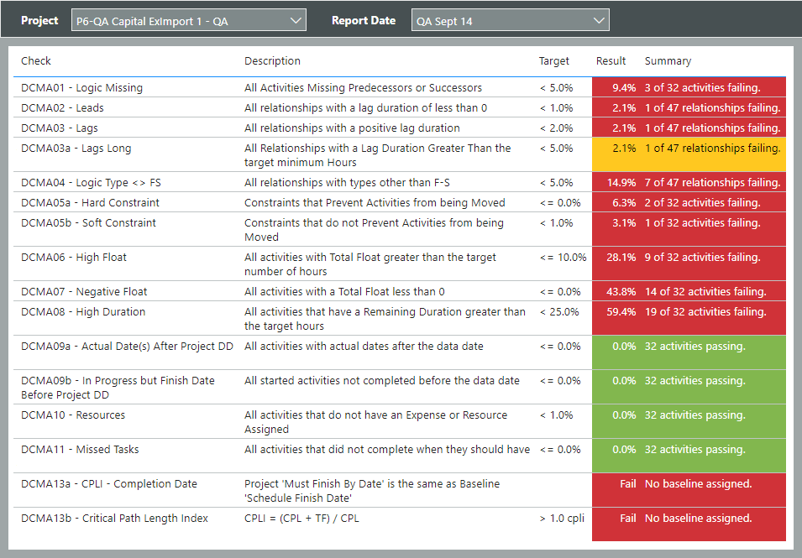Select DCMA05a - Hard Constraint row
The height and width of the screenshot is (558, 802).
click(90, 203)
